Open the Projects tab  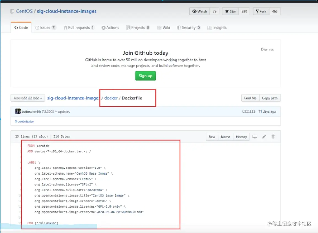click(138, 28)
